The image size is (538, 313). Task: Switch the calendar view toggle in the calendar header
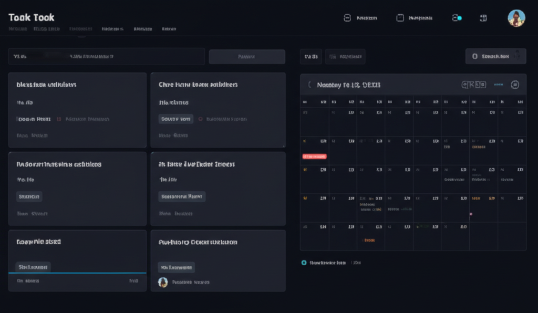[474, 85]
